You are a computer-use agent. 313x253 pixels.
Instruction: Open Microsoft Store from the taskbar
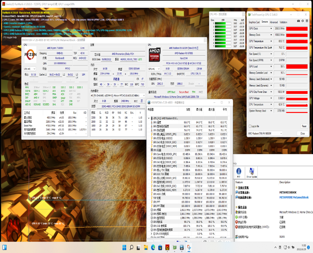pos(160,248)
